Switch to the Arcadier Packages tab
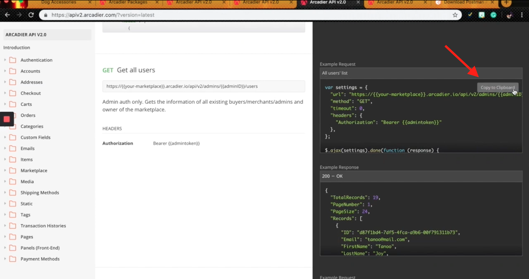The width and height of the screenshot is (529, 279). [128, 2]
